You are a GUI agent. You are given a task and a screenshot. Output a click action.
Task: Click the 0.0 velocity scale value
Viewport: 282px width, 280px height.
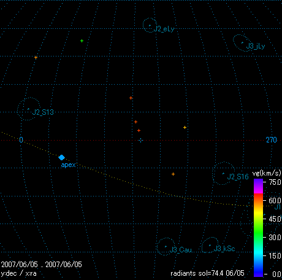[x=276, y=274]
